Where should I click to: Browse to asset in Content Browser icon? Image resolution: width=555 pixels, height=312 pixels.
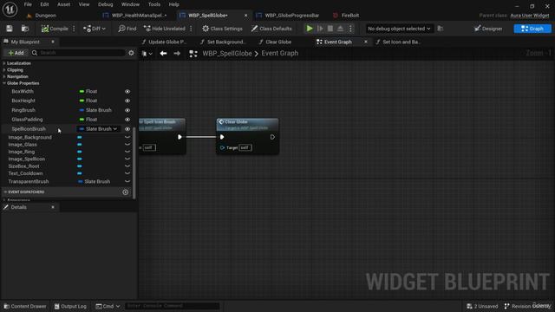25,29
